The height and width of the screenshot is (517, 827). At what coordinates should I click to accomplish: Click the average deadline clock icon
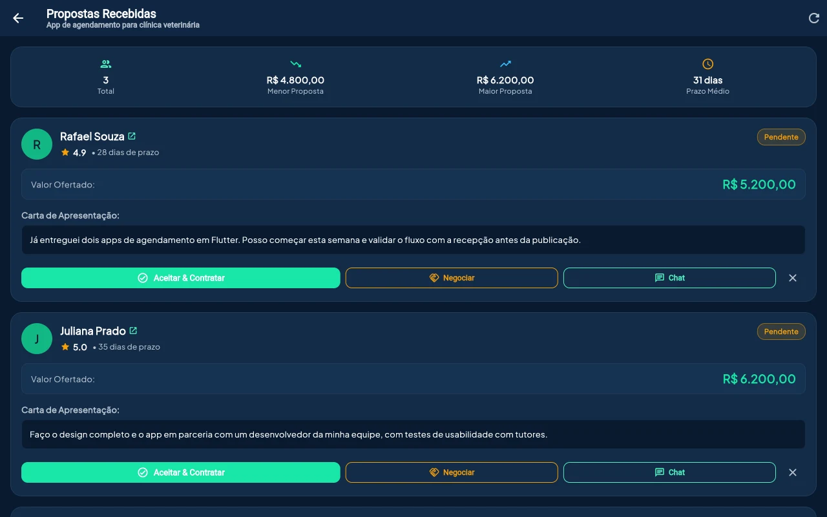(708, 64)
